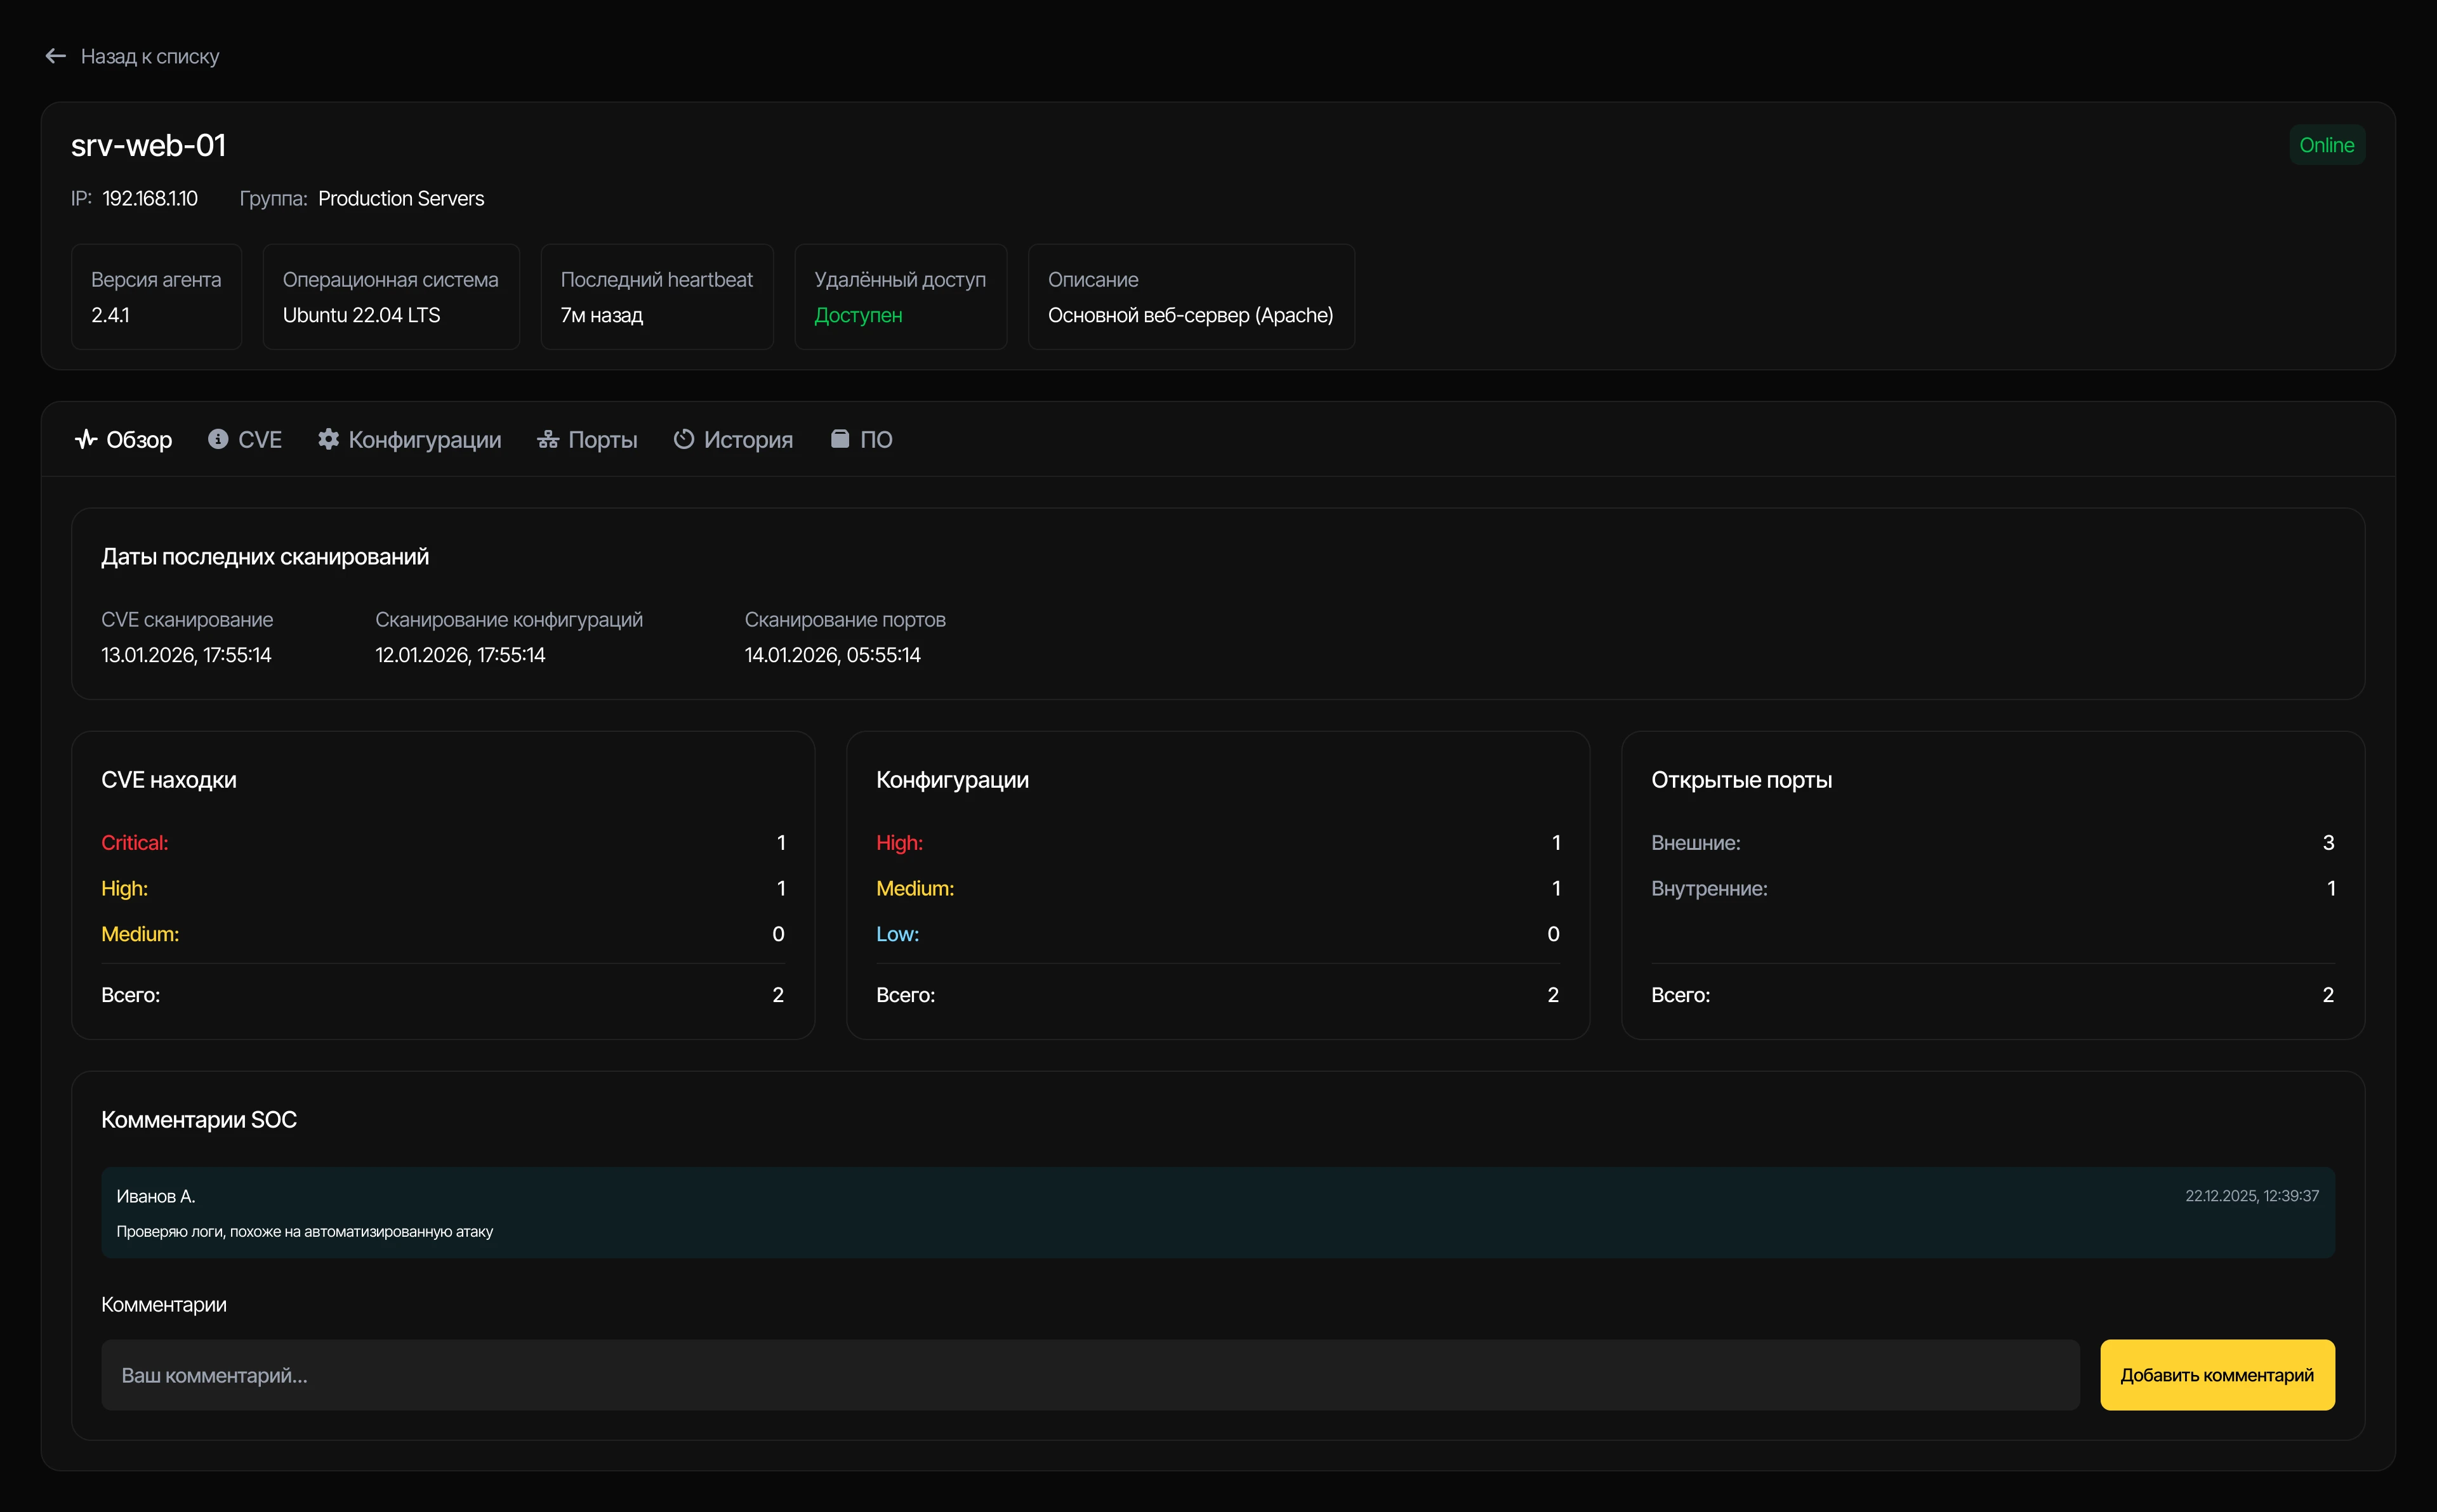Click the Порты network icon

pyautogui.click(x=547, y=439)
